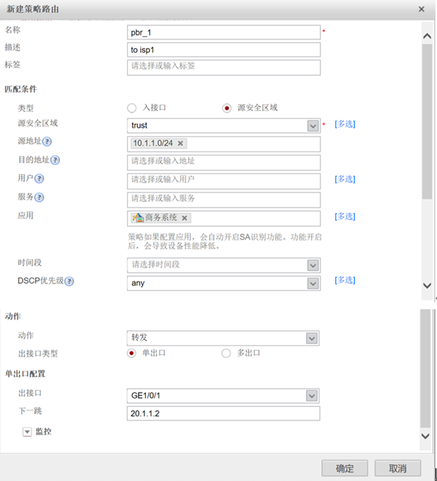Open the 源安全区域 trust dropdown
Image resolution: width=437 pixels, height=481 pixels.
coord(313,126)
